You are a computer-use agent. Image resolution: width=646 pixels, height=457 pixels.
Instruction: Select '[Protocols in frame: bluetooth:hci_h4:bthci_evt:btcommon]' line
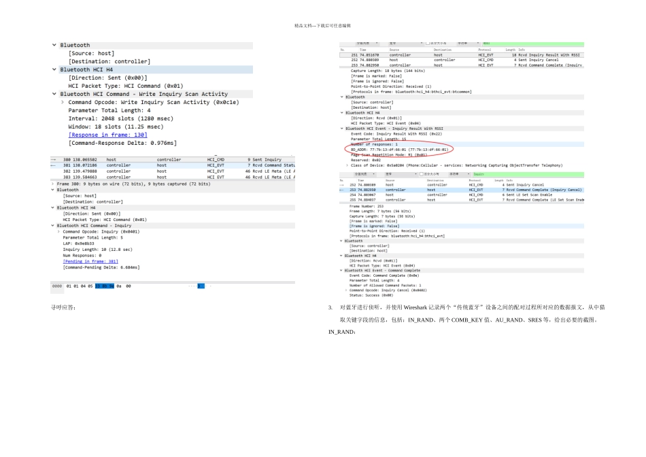(411, 92)
